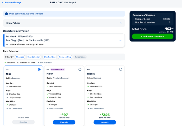The image size is (182, 126).
Task: Click the dollar icon beside Seat Selection in Nice
Action: (x=7, y=87)
